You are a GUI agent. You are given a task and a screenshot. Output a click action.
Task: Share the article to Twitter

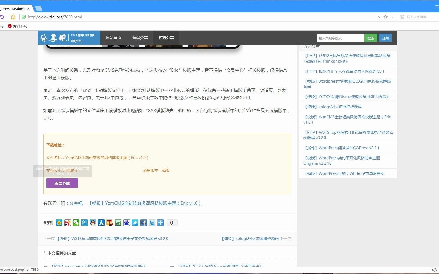(152, 223)
